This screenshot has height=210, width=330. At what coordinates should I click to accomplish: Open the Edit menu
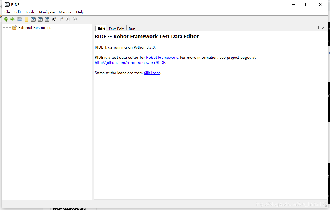point(18,12)
